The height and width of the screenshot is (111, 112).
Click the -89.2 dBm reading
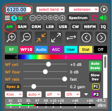click(100, 101)
